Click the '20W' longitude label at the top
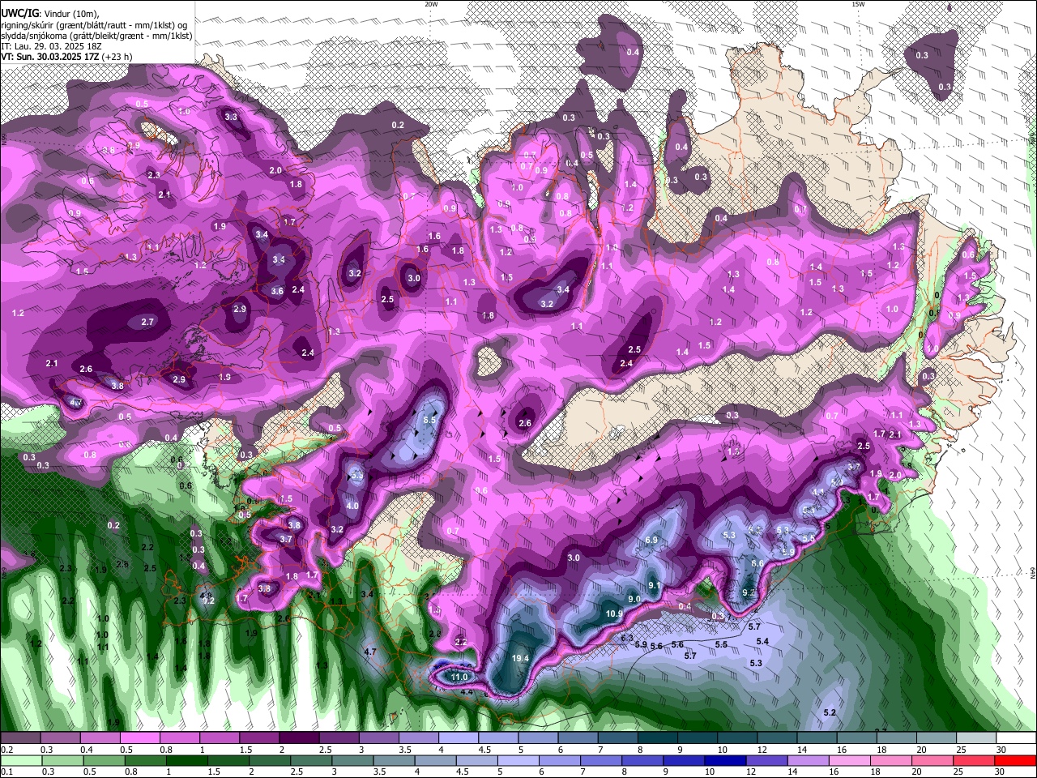This screenshot has height=778, width=1037. [431, 4]
